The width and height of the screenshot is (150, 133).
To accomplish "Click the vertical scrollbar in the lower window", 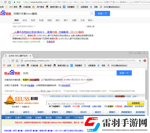I will [146, 85].
